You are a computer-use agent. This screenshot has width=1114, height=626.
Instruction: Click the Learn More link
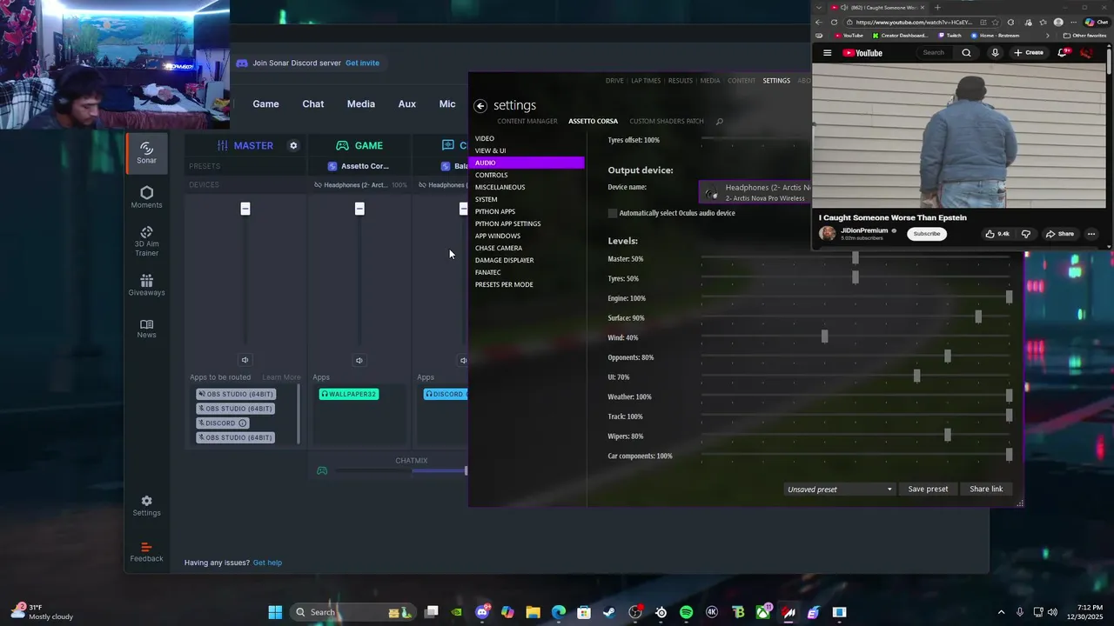pyautogui.click(x=281, y=377)
